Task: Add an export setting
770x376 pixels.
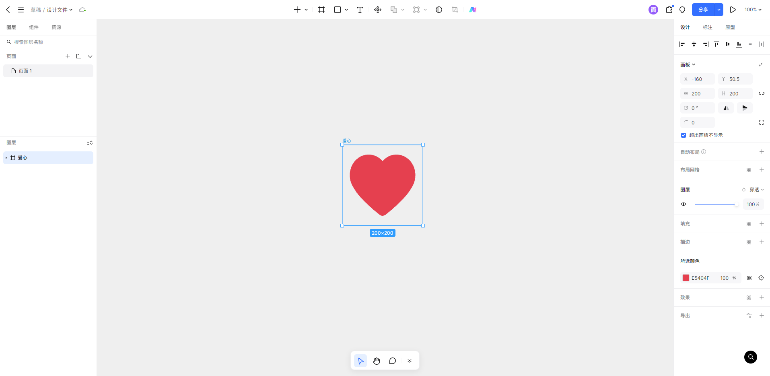Action: pos(762,316)
